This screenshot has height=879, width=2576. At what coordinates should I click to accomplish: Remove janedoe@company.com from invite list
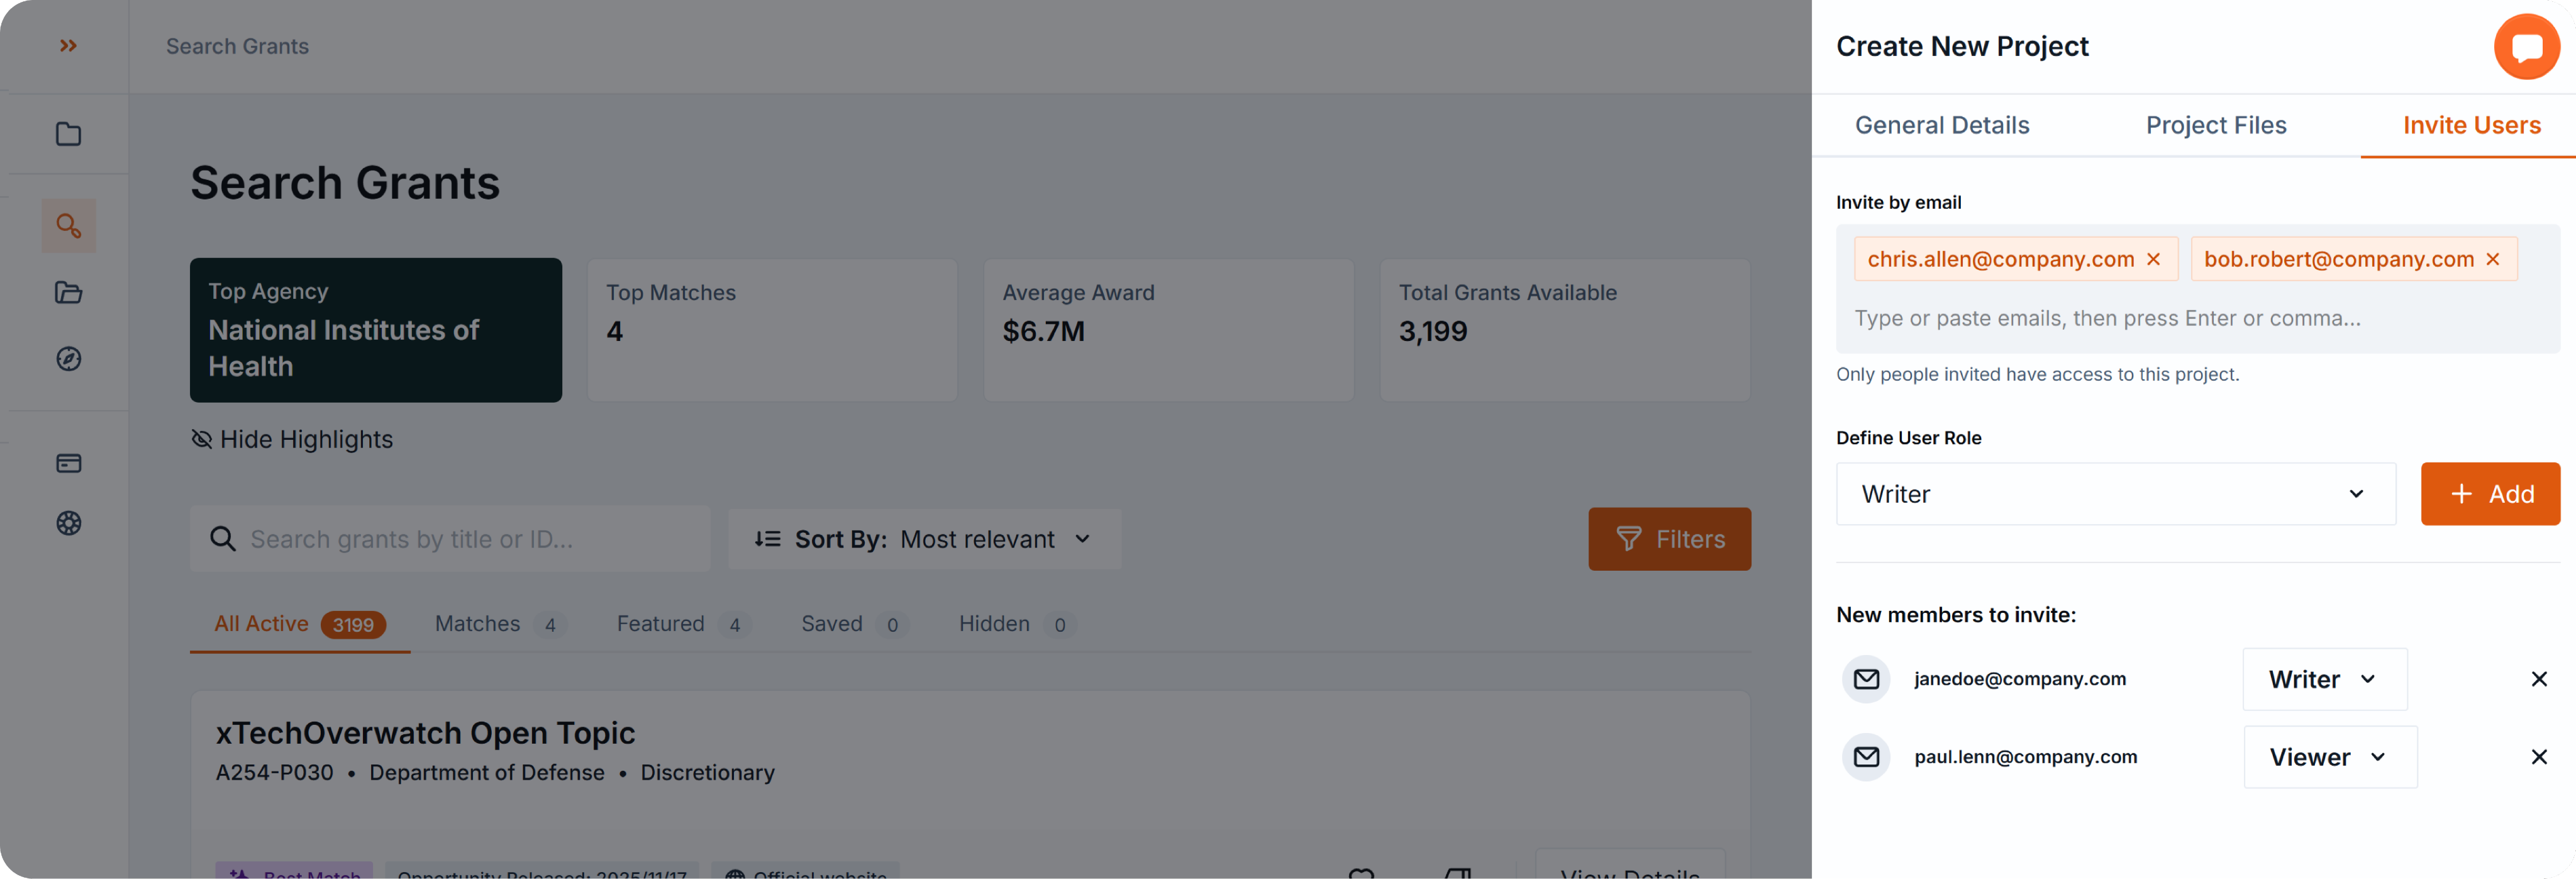coord(2538,679)
